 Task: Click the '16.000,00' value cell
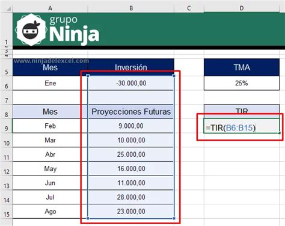pyautogui.click(x=131, y=169)
